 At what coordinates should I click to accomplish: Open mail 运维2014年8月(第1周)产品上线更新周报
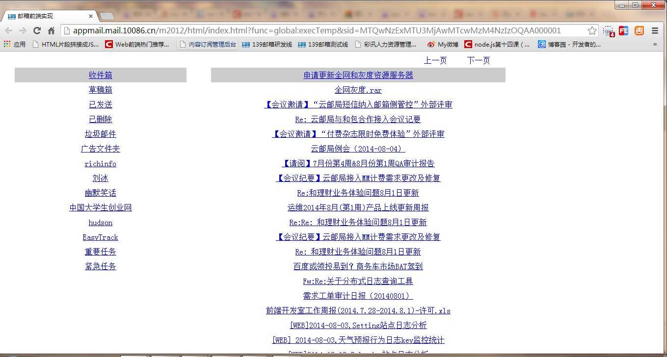[x=358, y=207]
